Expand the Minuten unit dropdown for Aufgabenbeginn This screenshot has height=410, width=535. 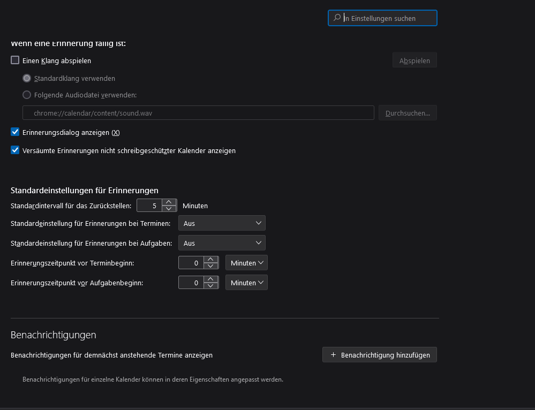246,283
